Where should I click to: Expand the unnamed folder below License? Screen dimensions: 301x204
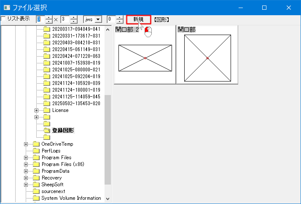pyautogui.click(x=37, y=117)
